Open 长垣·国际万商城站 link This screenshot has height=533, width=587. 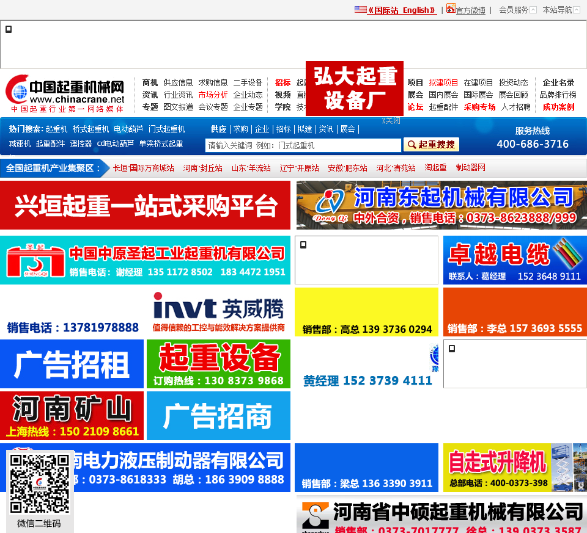pyautogui.click(x=144, y=168)
